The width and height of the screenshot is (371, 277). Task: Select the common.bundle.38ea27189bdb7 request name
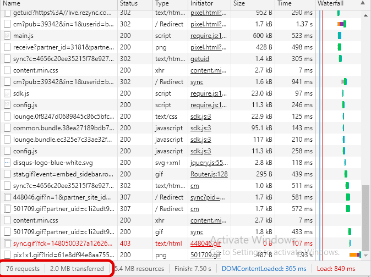coord(63,128)
